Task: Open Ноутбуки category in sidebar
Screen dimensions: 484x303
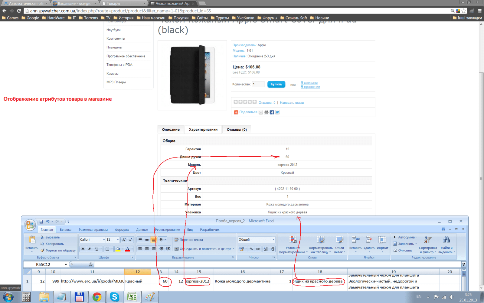Action: click(113, 30)
